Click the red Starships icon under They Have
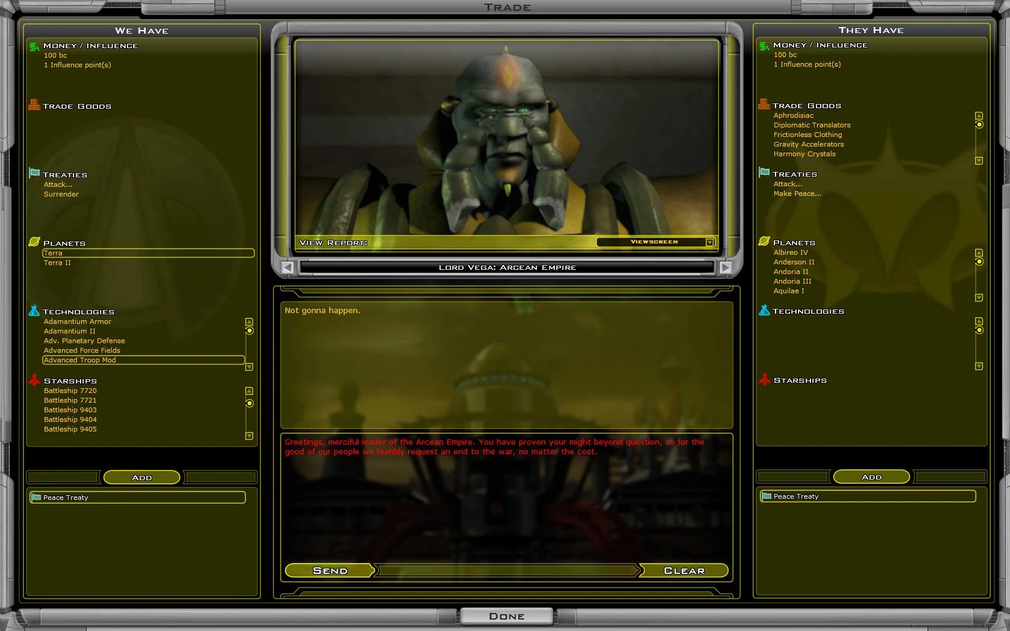This screenshot has width=1010, height=631. 764,379
